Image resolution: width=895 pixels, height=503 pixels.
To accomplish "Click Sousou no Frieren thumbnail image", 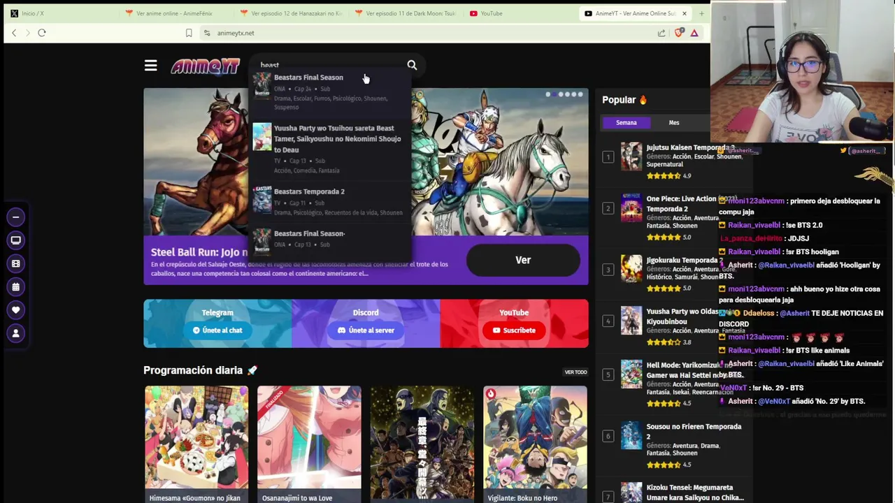I will pos(631,436).
